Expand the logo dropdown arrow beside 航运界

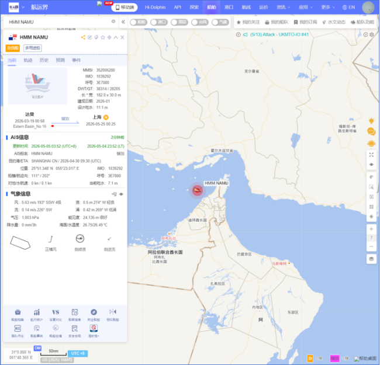click(23, 7)
